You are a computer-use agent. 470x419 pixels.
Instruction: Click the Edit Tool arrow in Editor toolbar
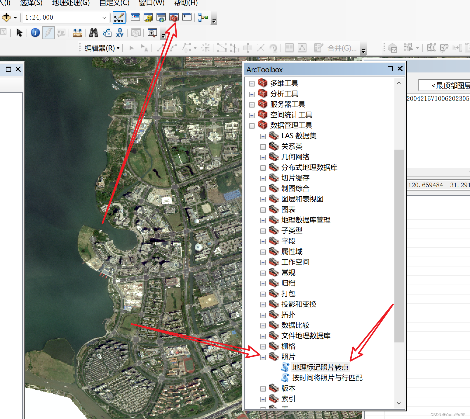(x=131, y=48)
